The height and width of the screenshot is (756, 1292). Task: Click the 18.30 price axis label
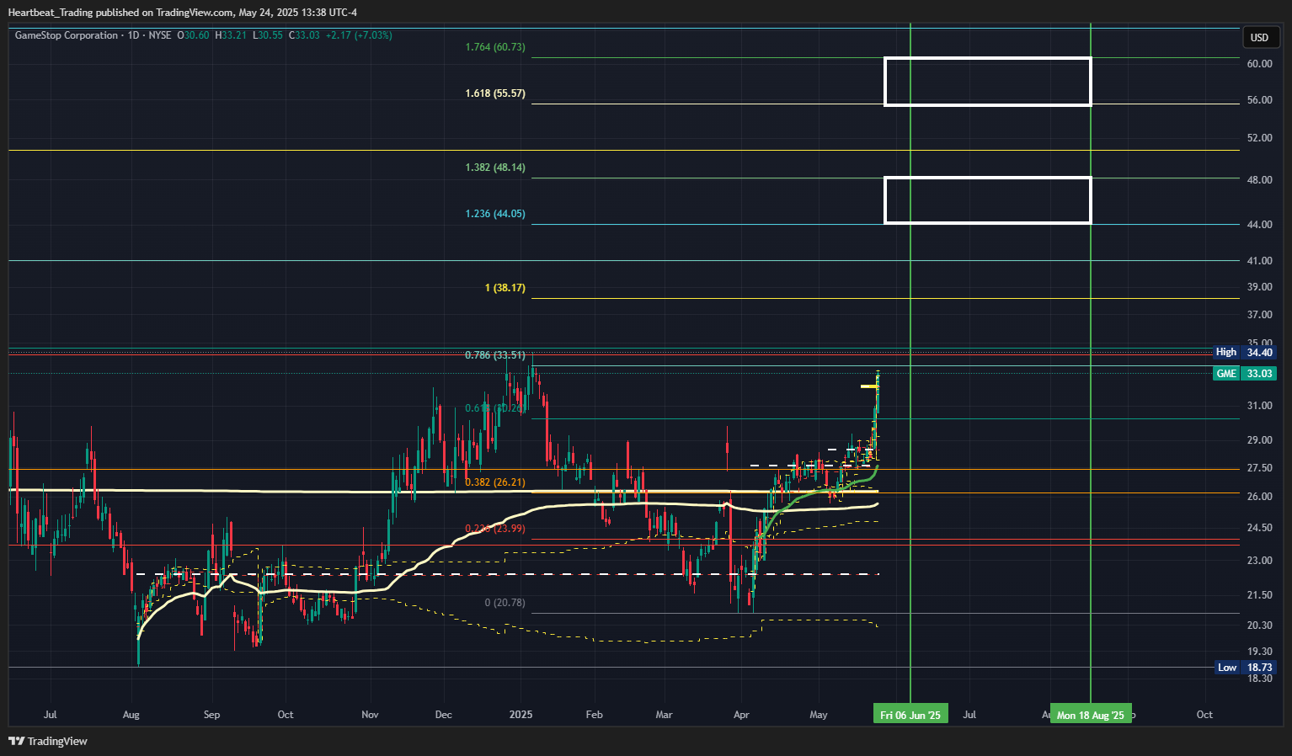pyautogui.click(x=1260, y=679)
